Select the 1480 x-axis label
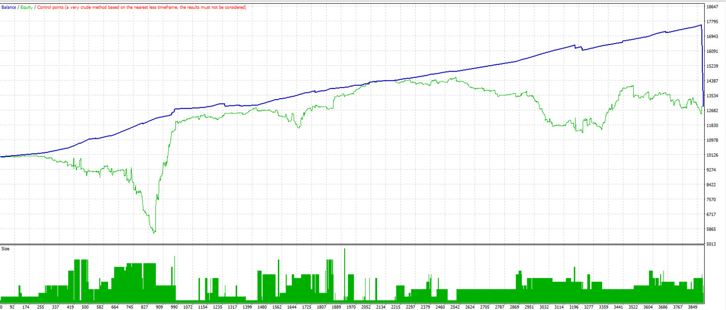 coord(262,307)
